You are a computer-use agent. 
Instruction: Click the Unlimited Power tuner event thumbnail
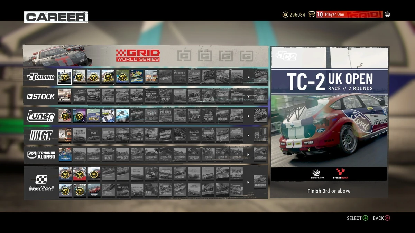pos(108,116)
